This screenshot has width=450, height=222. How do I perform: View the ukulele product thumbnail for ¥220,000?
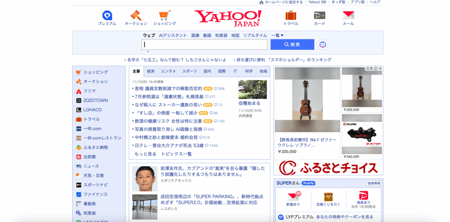(x=307, y=101)
